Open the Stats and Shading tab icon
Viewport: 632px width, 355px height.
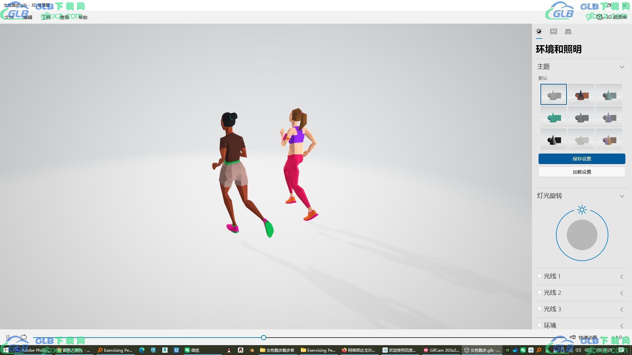pyautogui.click(x=554, y=32)
